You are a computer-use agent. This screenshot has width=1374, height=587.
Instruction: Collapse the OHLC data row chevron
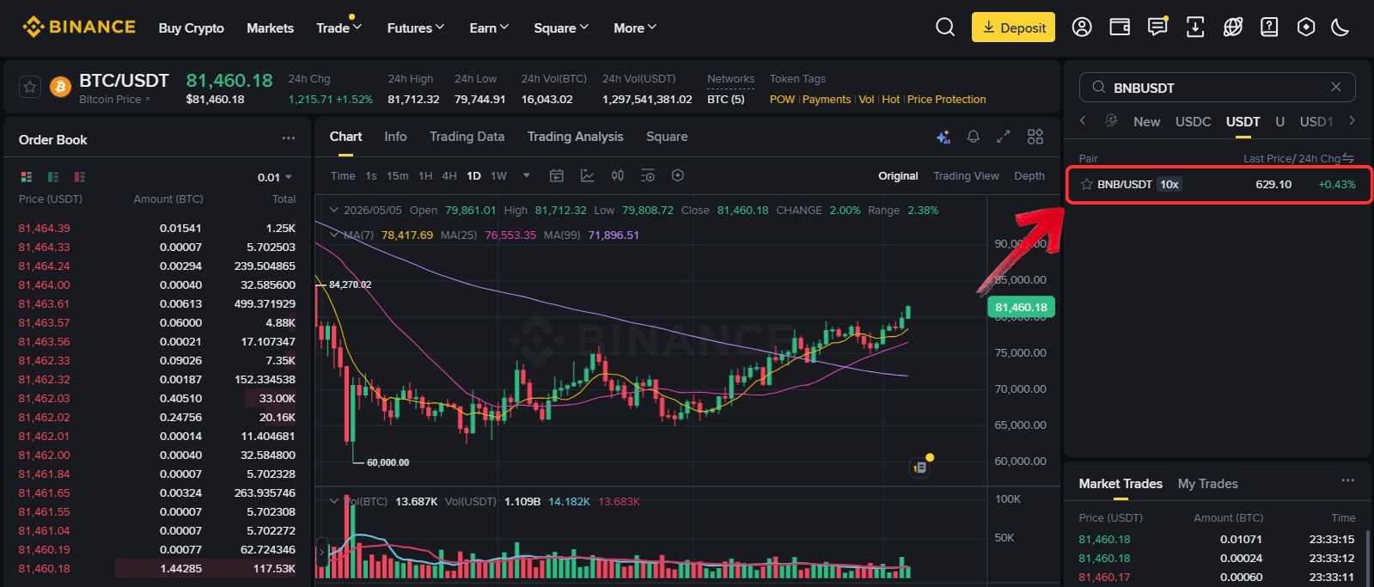click(x=333, y=210)
